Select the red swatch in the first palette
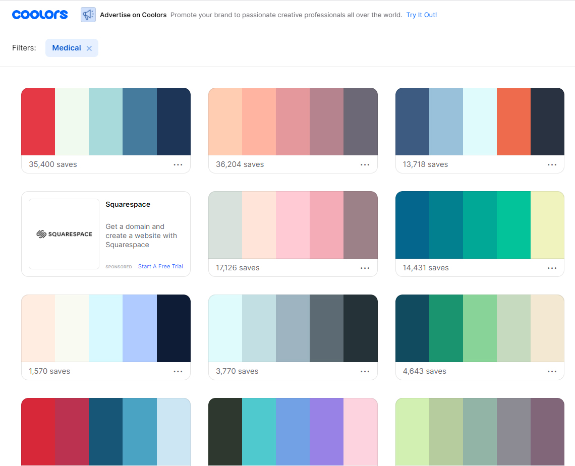575x466 pixels. click(38, 121)
